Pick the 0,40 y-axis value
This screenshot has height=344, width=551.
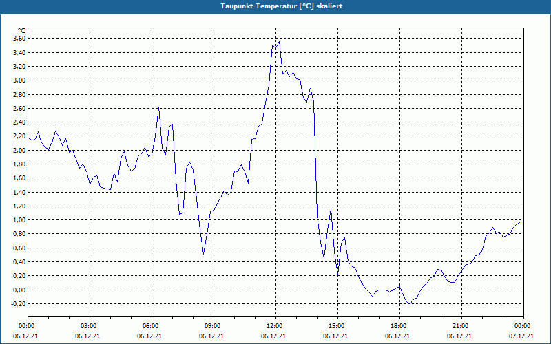click(x=20, y=262)
